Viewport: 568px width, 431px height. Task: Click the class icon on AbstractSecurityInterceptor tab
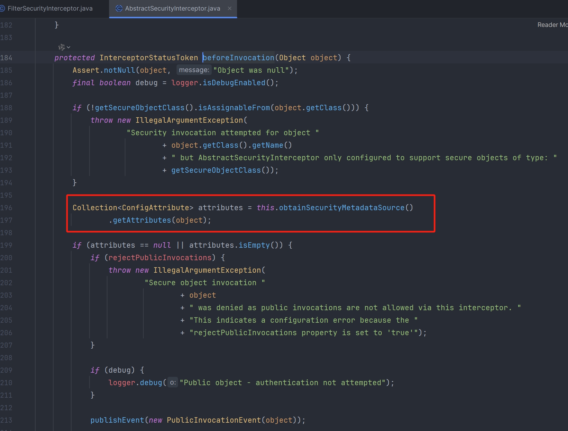pyautogui.click(x=119, y=9)
